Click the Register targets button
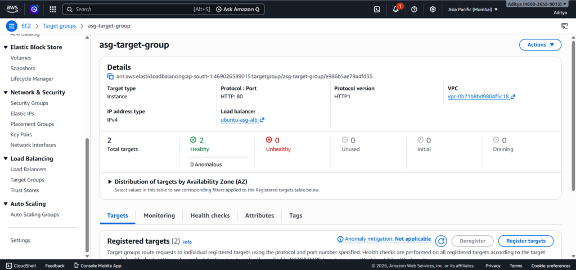 (x=525, y=241)
